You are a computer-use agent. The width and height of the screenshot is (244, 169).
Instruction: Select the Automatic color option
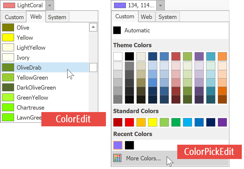137,31
